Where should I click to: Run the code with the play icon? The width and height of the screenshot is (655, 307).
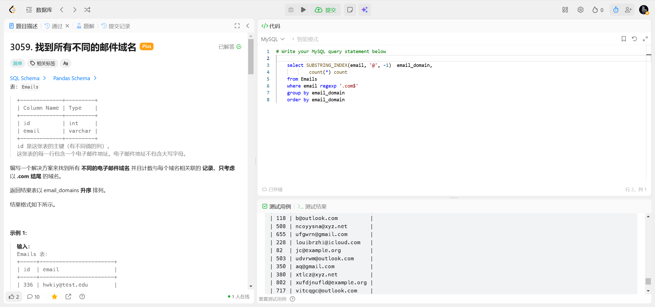click(x=303, y=10)
